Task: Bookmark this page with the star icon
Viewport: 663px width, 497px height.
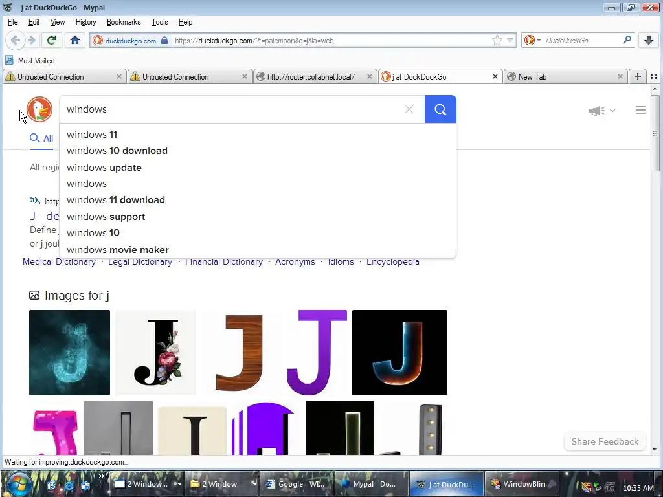Action: click(x=497, y=41)
